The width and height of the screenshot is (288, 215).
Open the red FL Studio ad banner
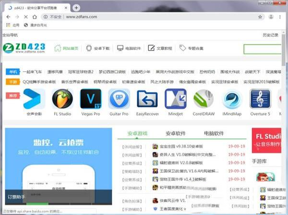[266, 141]
